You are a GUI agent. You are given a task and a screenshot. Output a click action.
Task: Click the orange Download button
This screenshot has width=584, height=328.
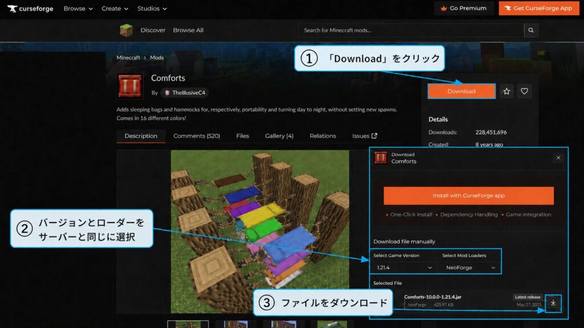pos(461,91)
